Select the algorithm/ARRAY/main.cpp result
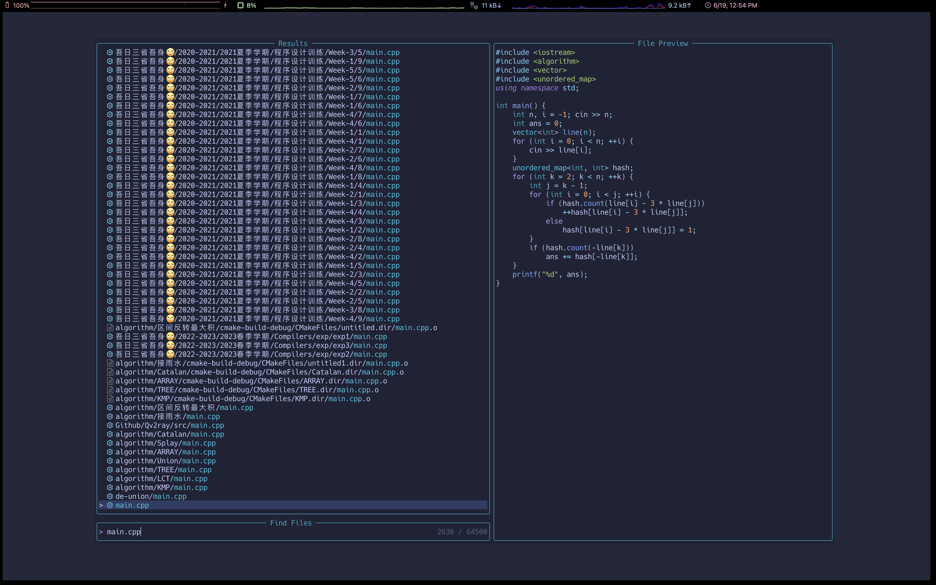Screen dimensions: 936x585 pyautogui.click(x=293, y=452)
